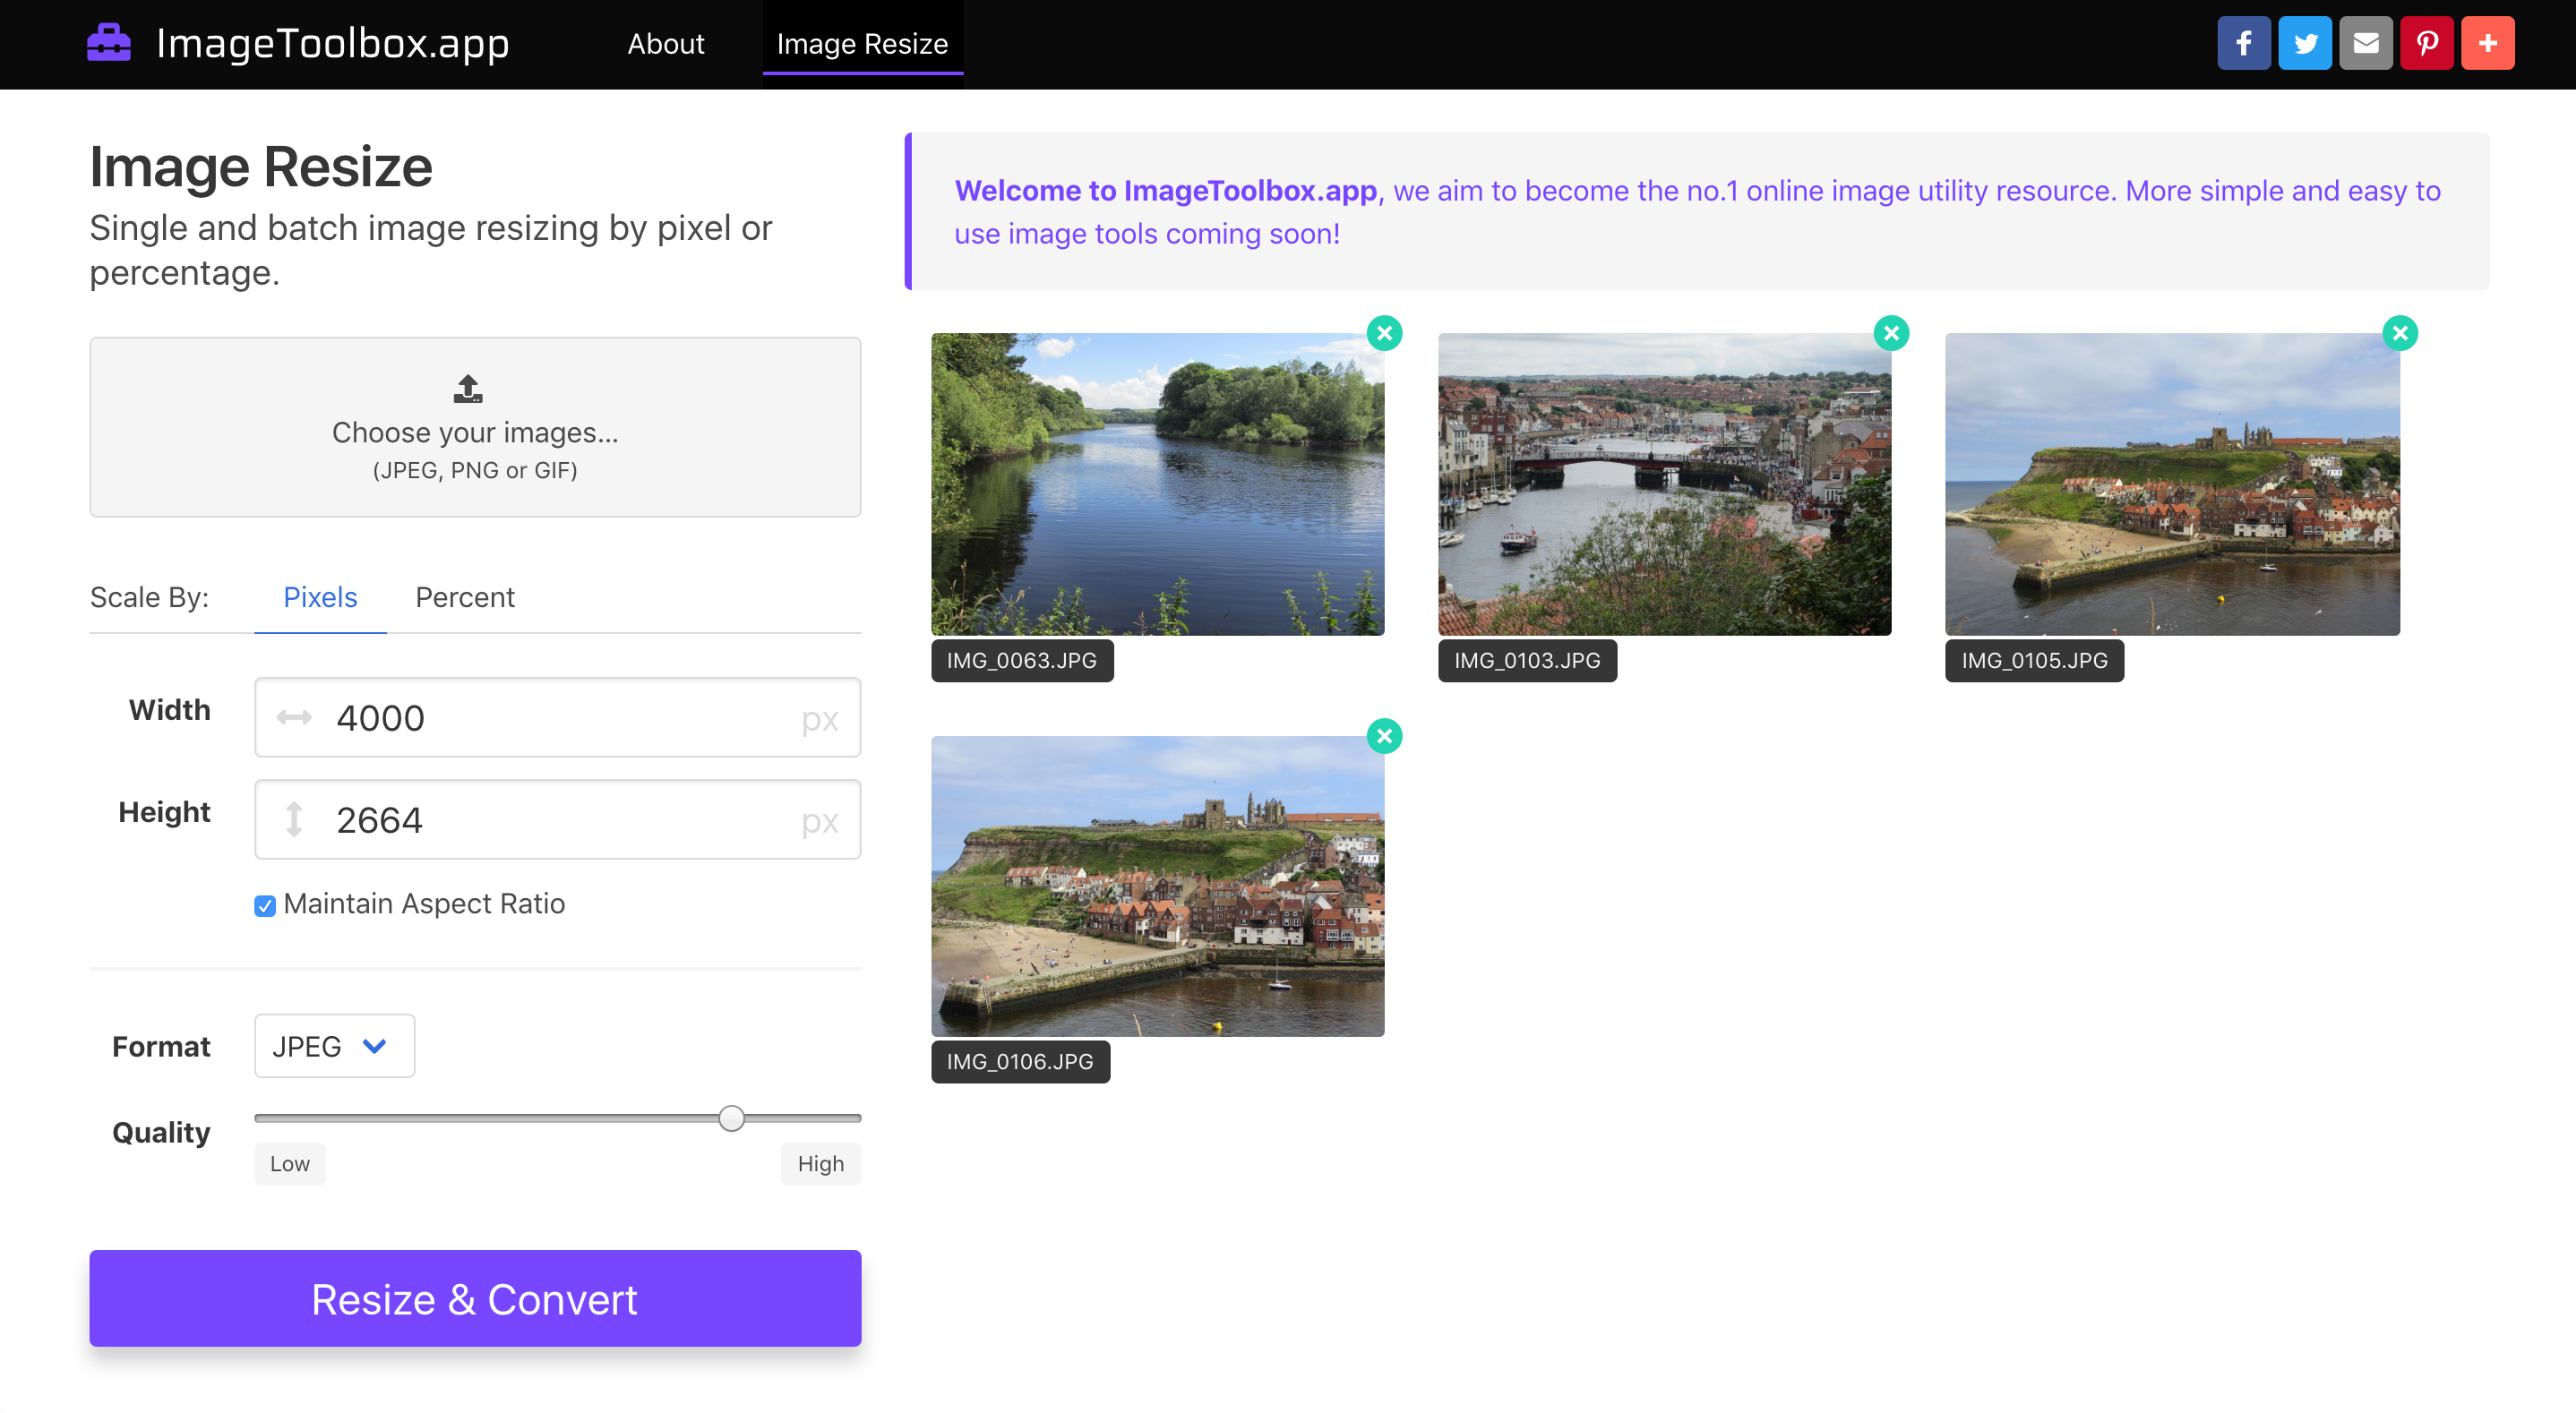
Task: Select the Image Resize tab
Action: pyautogui.click(x=862, y=44)
